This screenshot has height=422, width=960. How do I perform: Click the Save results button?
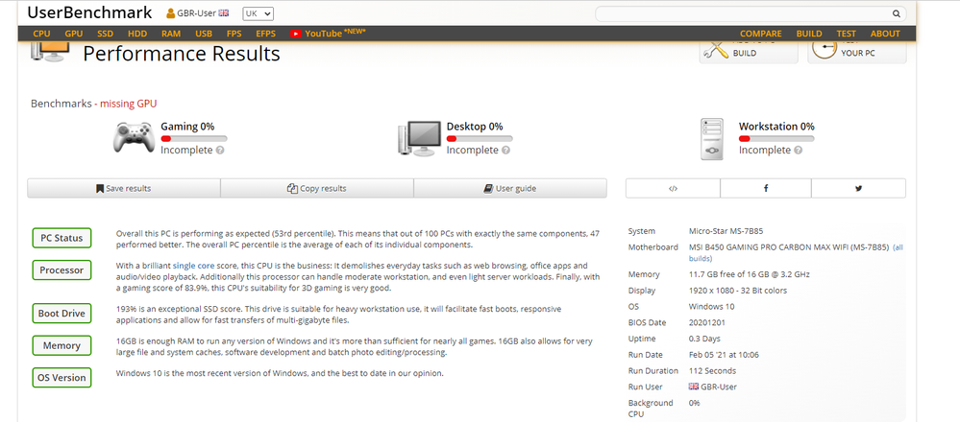(124, 188)
